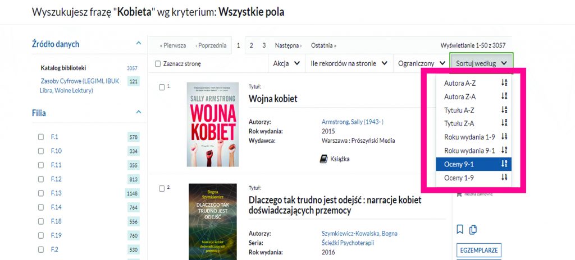The height and width of the screenshot is (260, 575).
Task: Click the copy icon next to the bookmark
Action: [473, 229]
